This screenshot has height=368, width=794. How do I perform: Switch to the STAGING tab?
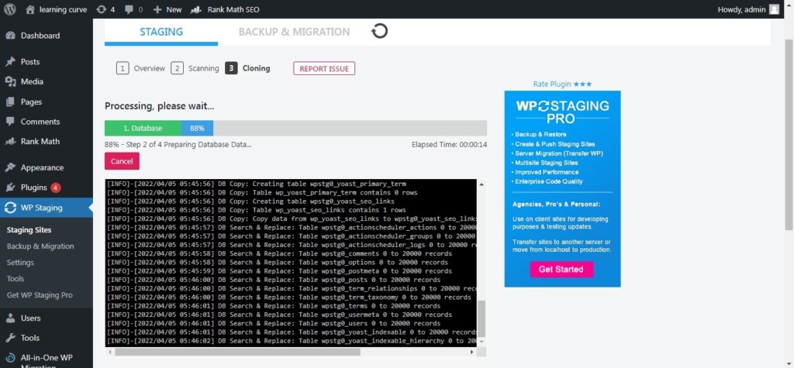(161, 32)
